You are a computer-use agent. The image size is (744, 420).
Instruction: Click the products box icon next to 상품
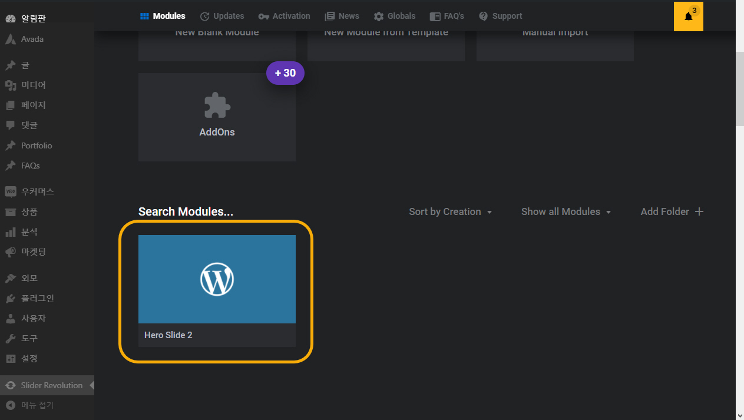pyautogui.click(x=10, y=212)
